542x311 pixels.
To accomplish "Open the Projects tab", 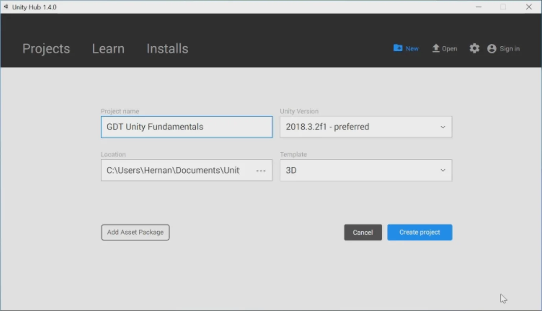I will coord(46,49).
